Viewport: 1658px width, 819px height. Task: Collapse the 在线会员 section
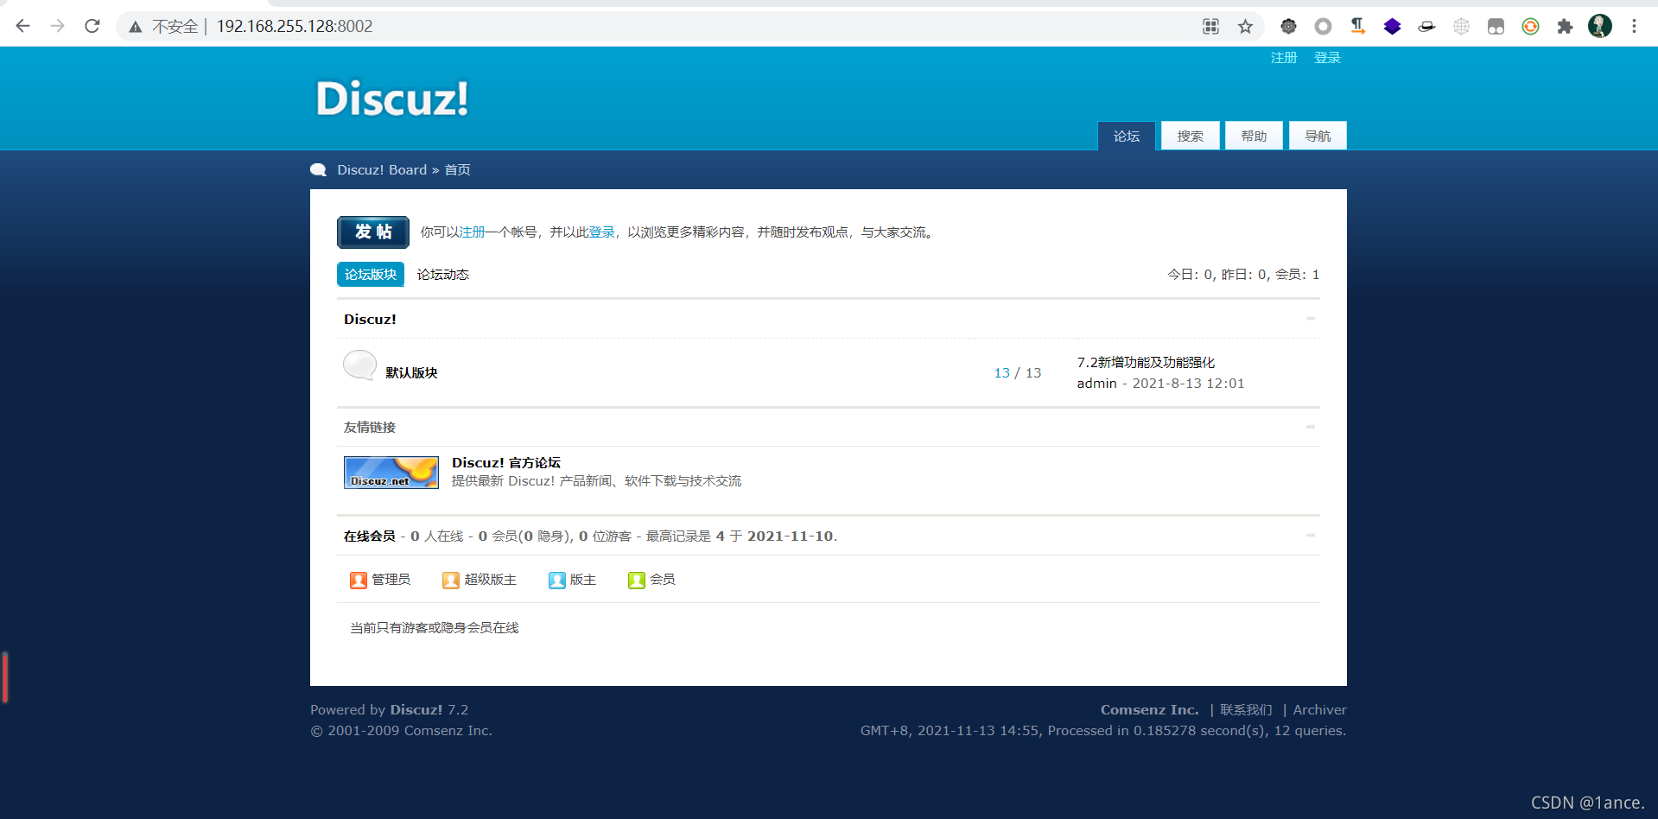(1310, 536)
